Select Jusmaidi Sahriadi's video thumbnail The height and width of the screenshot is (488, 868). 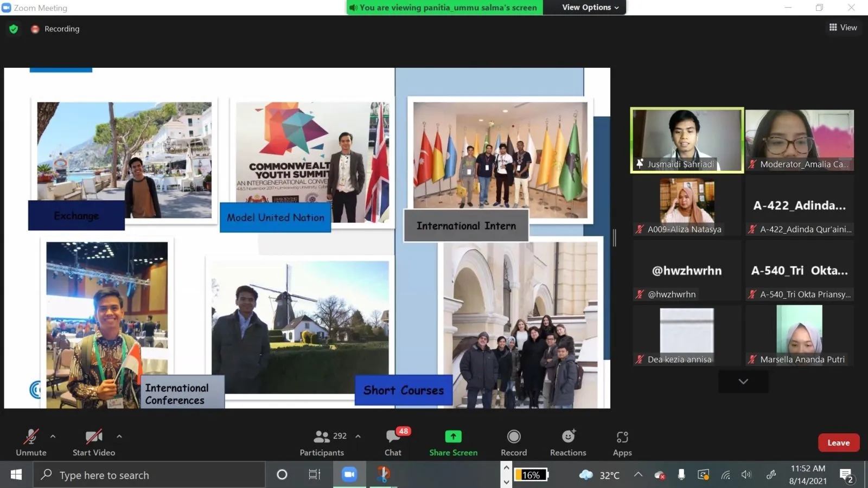pos(687,140)
